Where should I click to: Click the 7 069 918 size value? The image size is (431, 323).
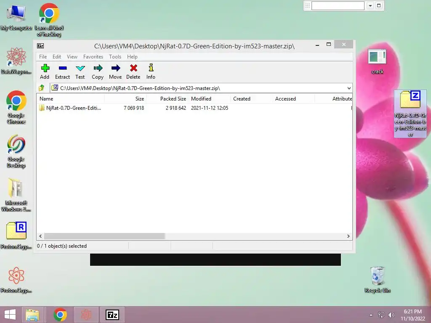[x=133, y=108]
